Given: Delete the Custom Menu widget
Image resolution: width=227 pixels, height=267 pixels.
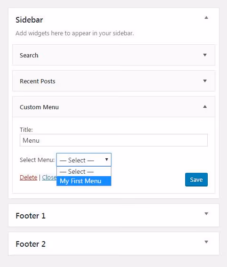Looking at the screenshot, I should tap(28, 178).
